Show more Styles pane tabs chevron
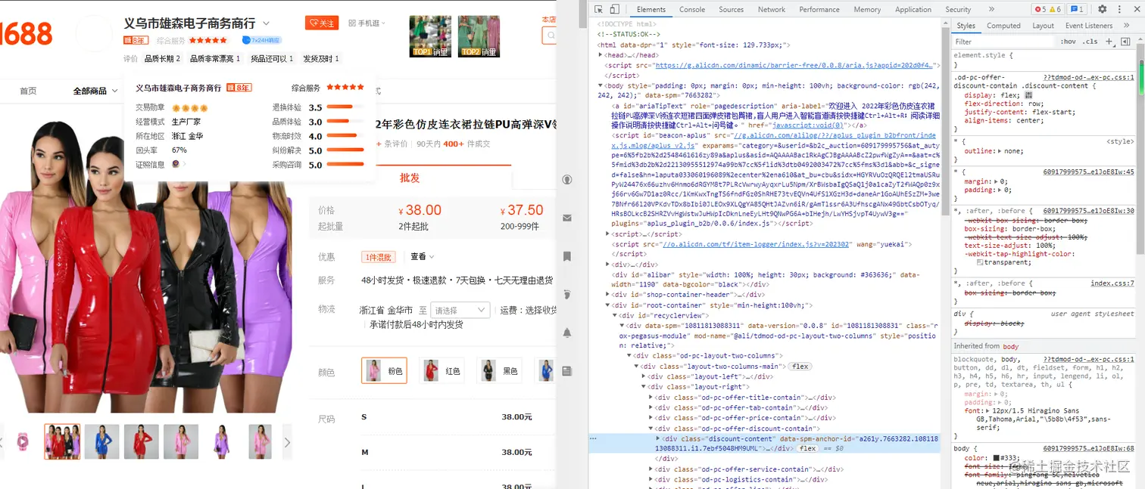 pos(1126,26)
